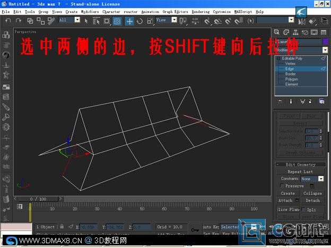Select the Polygon sub-object level

292,79
